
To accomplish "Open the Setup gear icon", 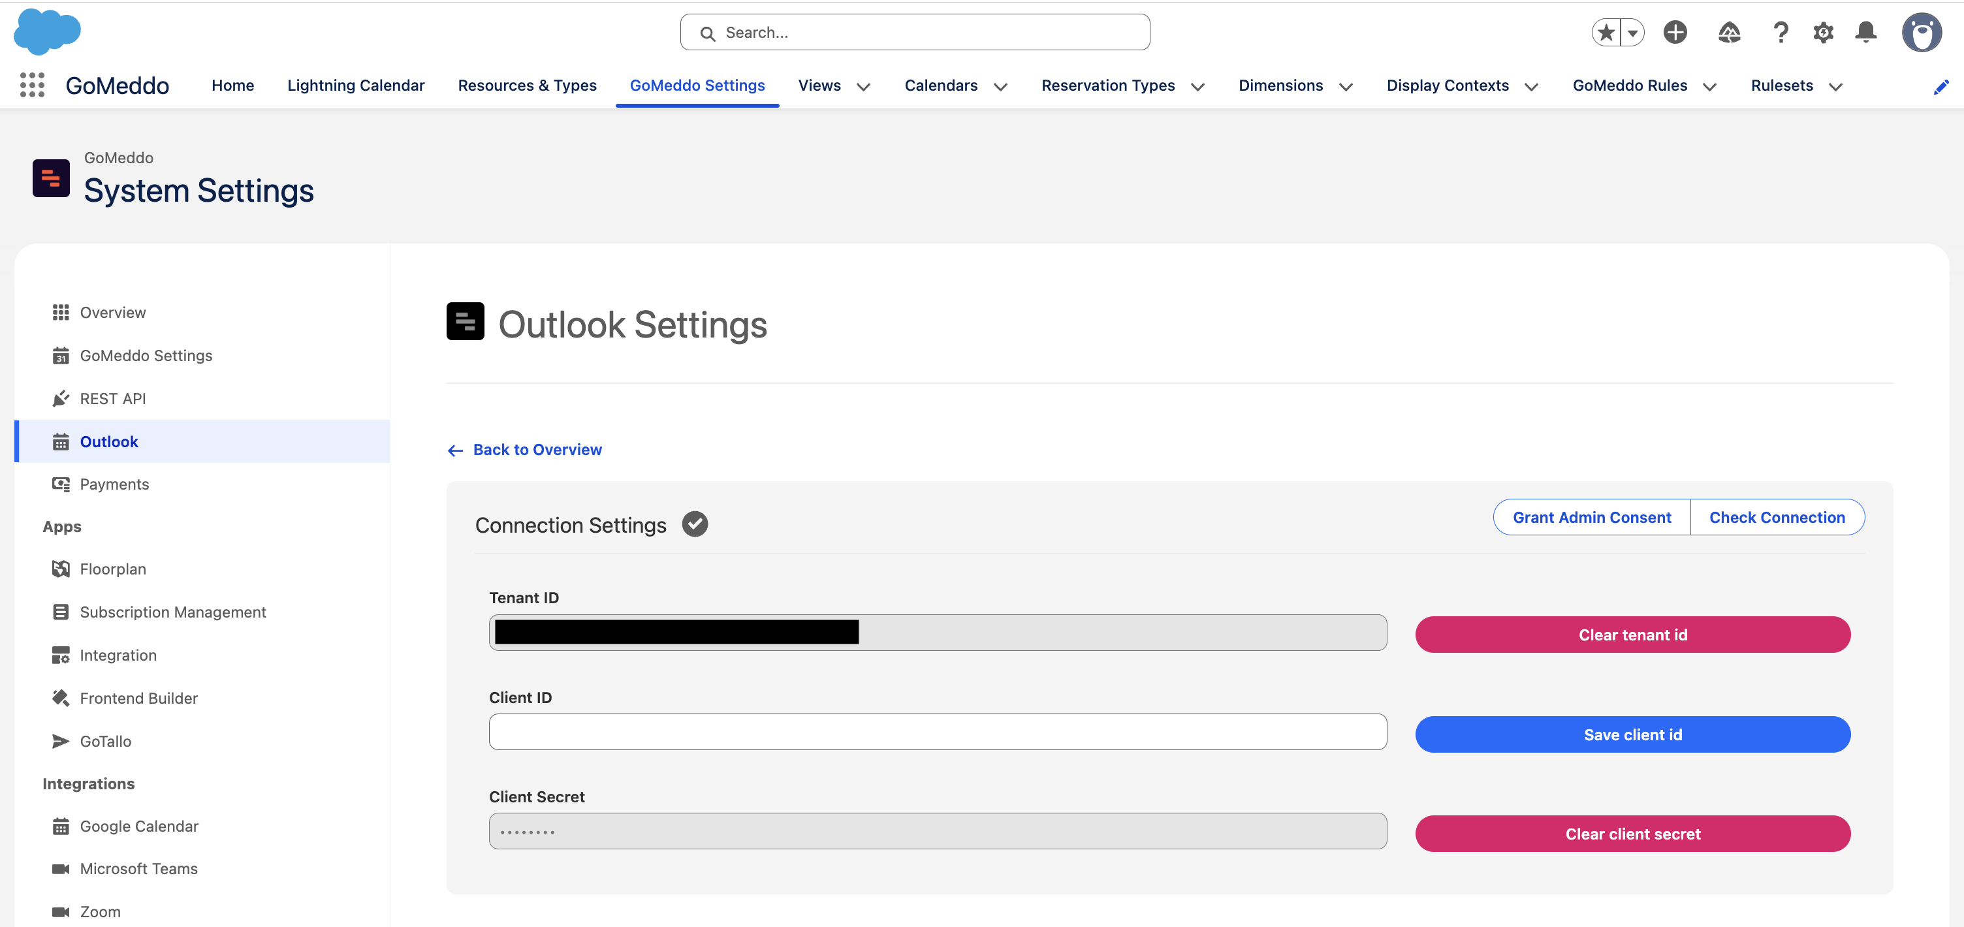I will coord(1823,32).
